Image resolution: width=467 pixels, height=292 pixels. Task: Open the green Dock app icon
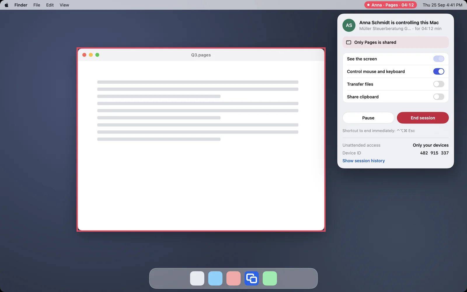point(270,278)
